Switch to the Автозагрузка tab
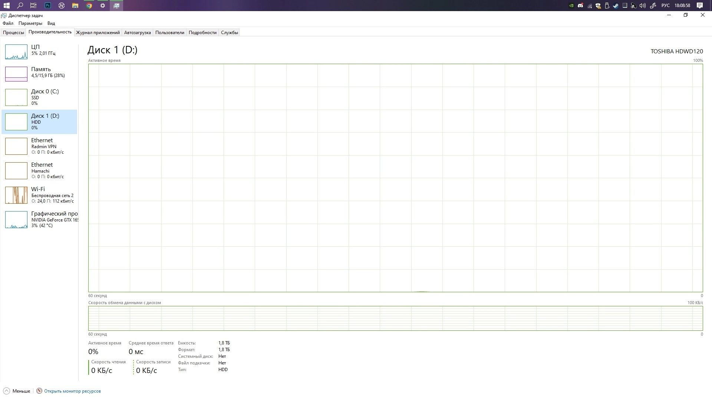This screenshot has width=712, height=400. 138,33
